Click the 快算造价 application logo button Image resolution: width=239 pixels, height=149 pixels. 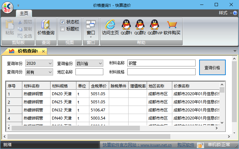click(7, 7)
